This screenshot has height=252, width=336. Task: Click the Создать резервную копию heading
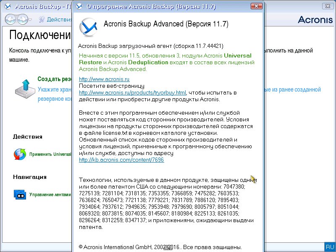[55, 79]
